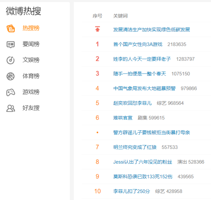The width and height of the screenshot is (211, 200).
Task: Click the 游戏榜 gamepad icon
Action: point(11,92)
